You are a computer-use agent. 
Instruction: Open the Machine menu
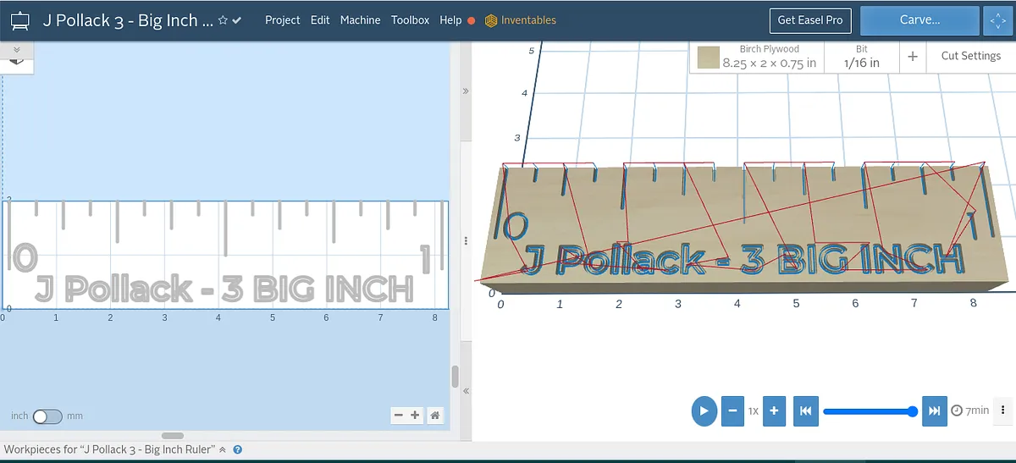point(360,20)
